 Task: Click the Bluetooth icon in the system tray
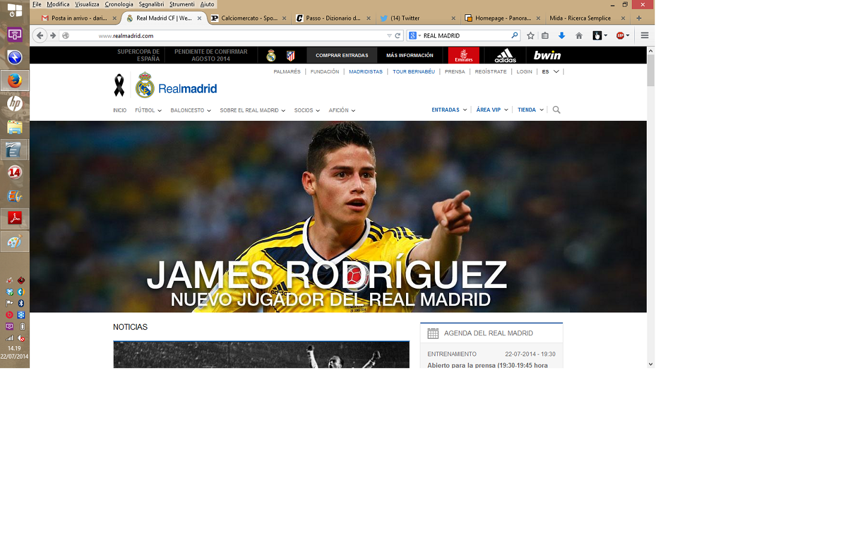(21, 303)
